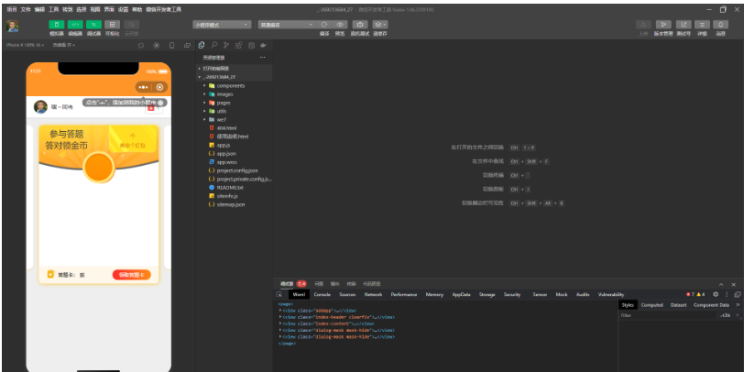744x372 pixels.
Task: Click the 预览 preview eye icon
Action: [339, 25]
